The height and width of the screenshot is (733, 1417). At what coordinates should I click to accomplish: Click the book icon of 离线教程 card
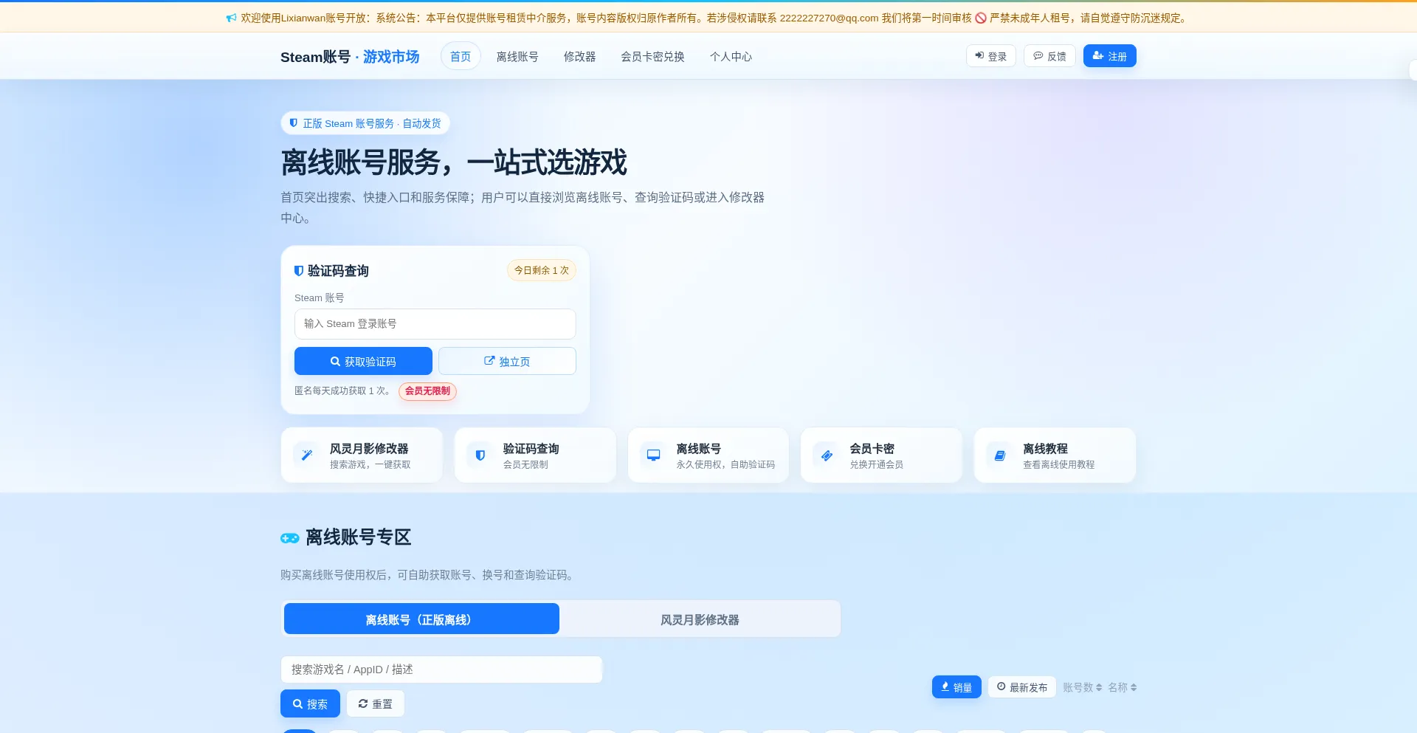[x=1000, y=455]
